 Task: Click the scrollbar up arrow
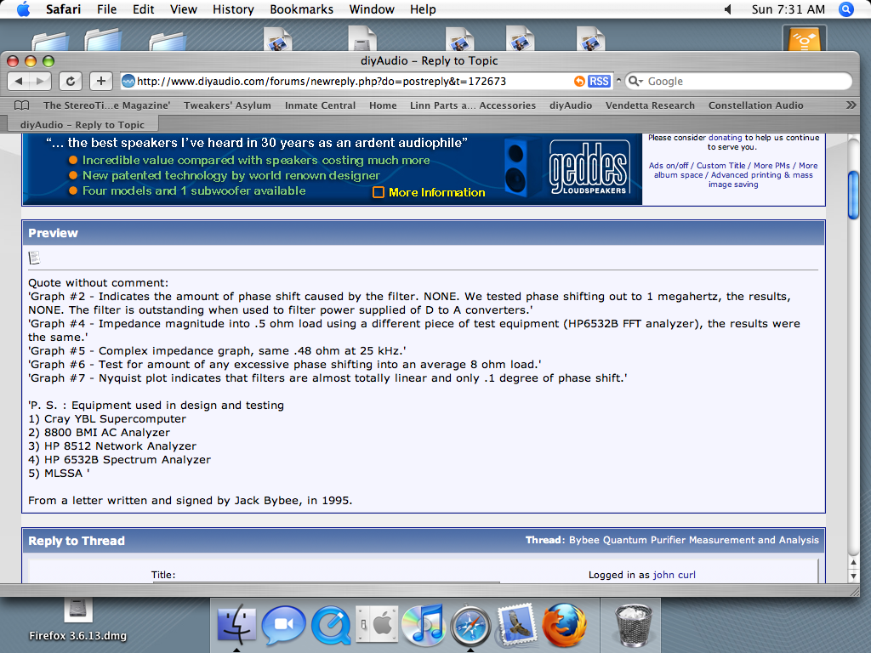854,562
